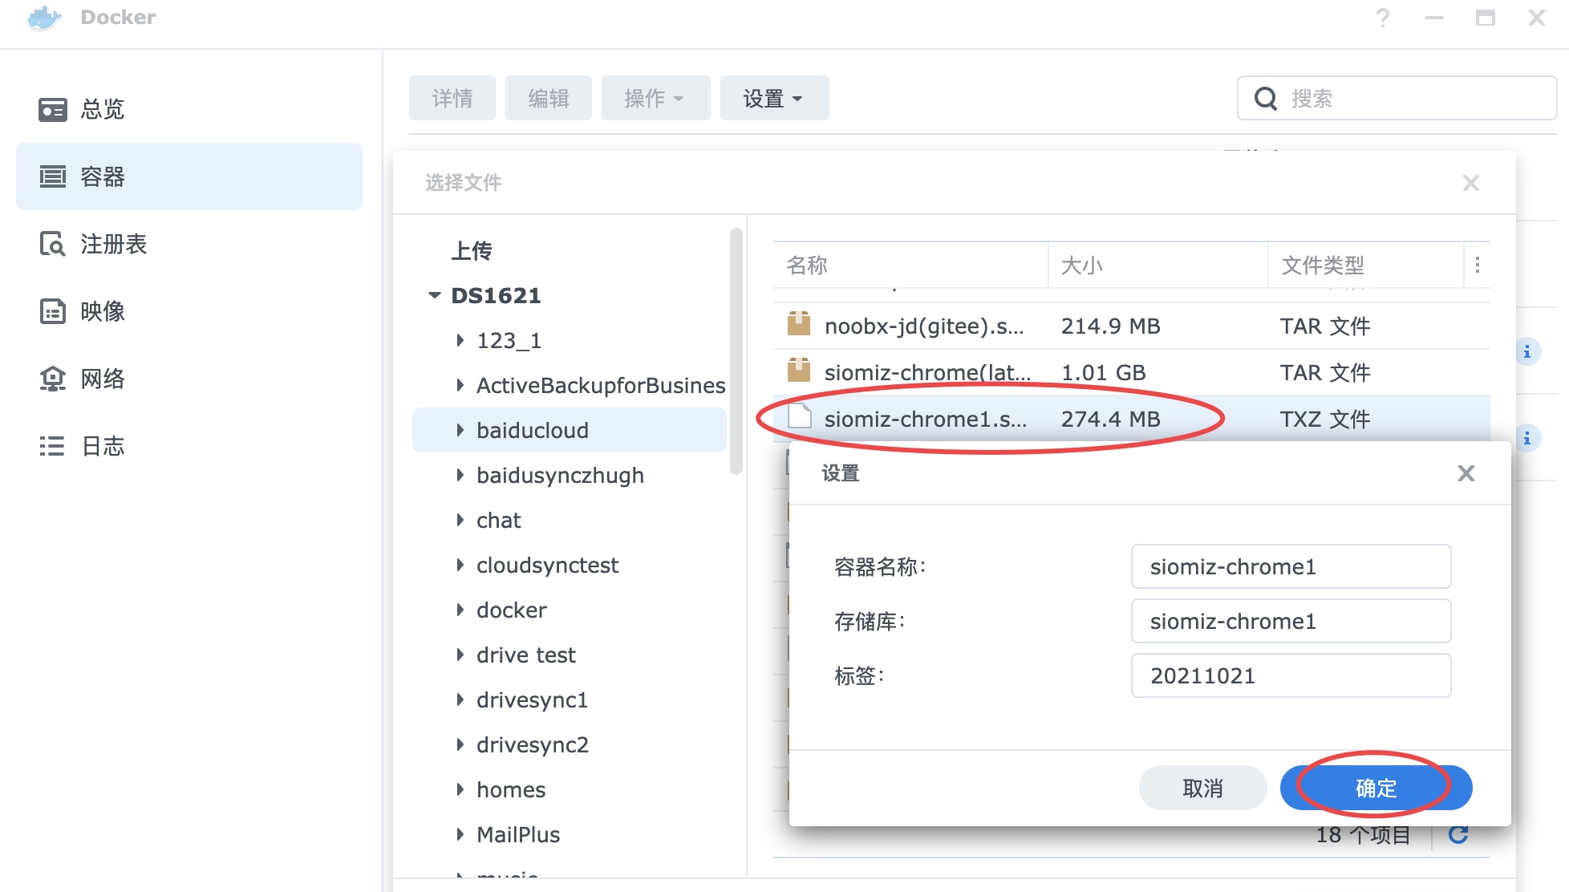
Task: Click the 详情 details button
Action: tap(452, 98)
